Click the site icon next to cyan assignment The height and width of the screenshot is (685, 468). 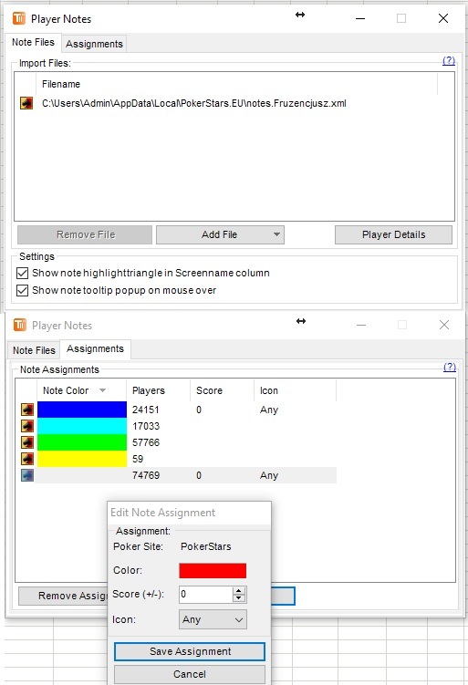tap(27, 426)
